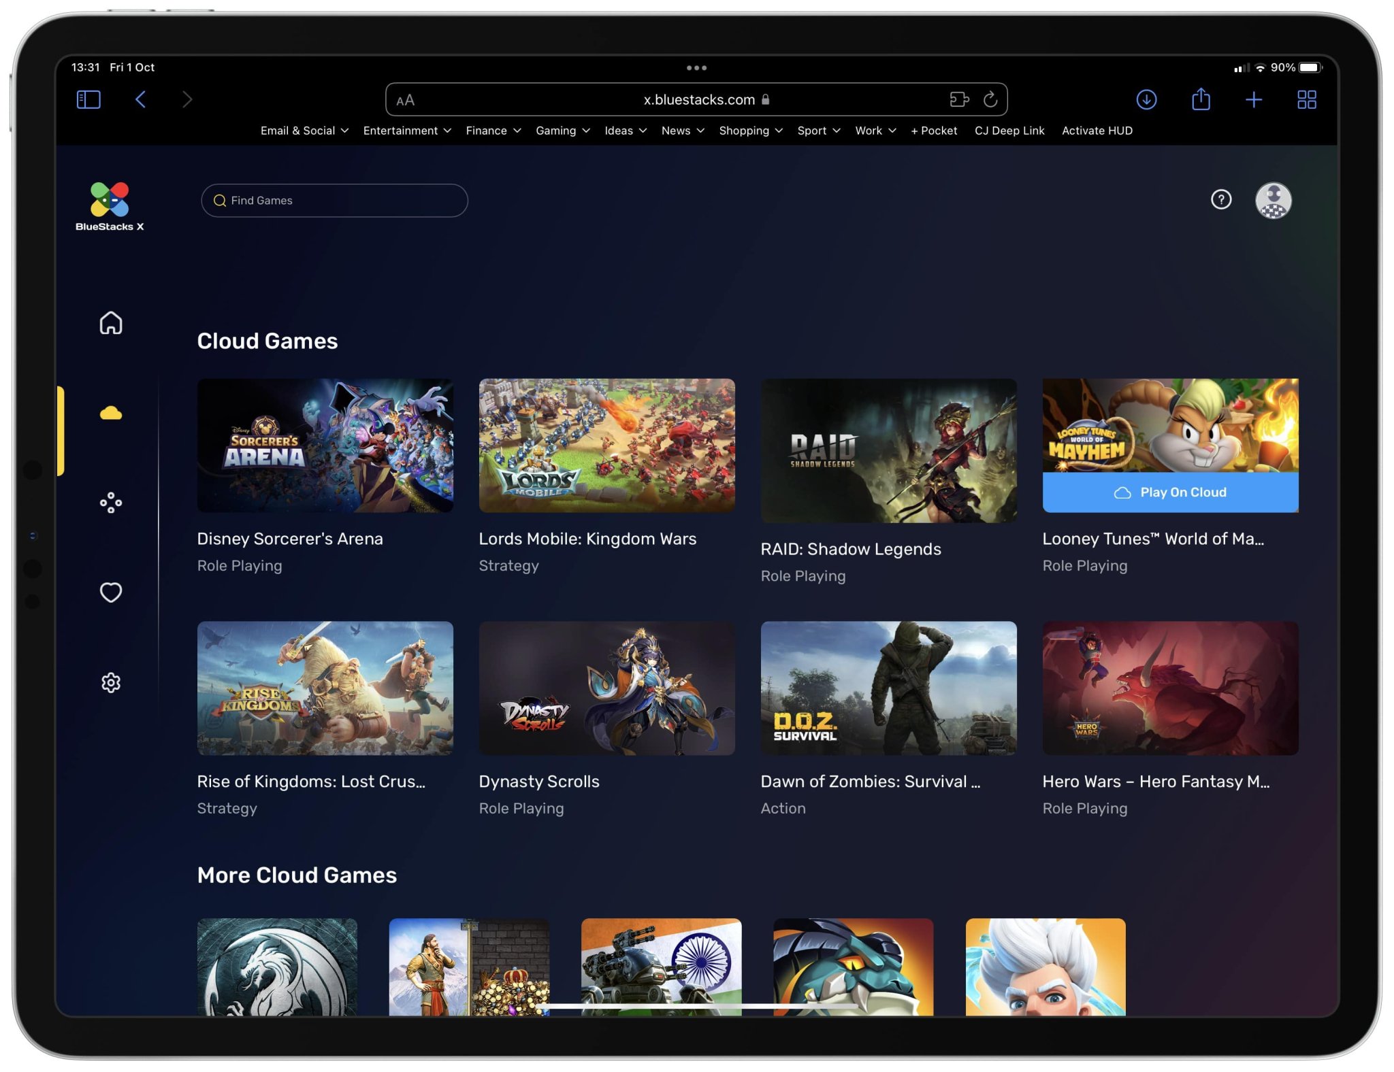This screenshot has width=1394, height=1072.
Task: Click RAID: Shadow Legends title
Action: point(851,549)
